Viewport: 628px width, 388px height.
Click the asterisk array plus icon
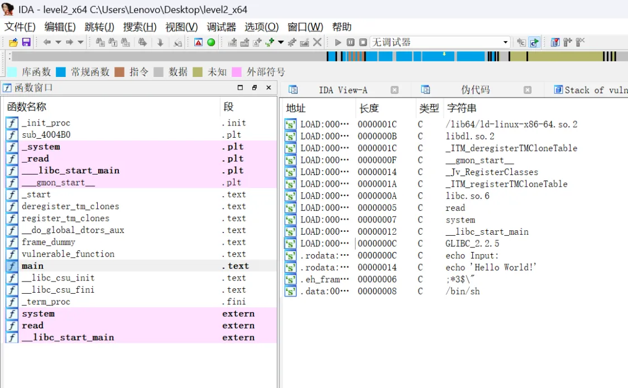click(x=292, y=42)
